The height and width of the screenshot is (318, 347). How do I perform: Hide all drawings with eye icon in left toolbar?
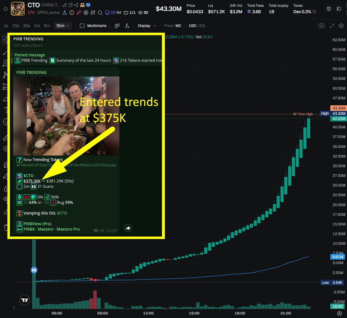tap(5, 199)
